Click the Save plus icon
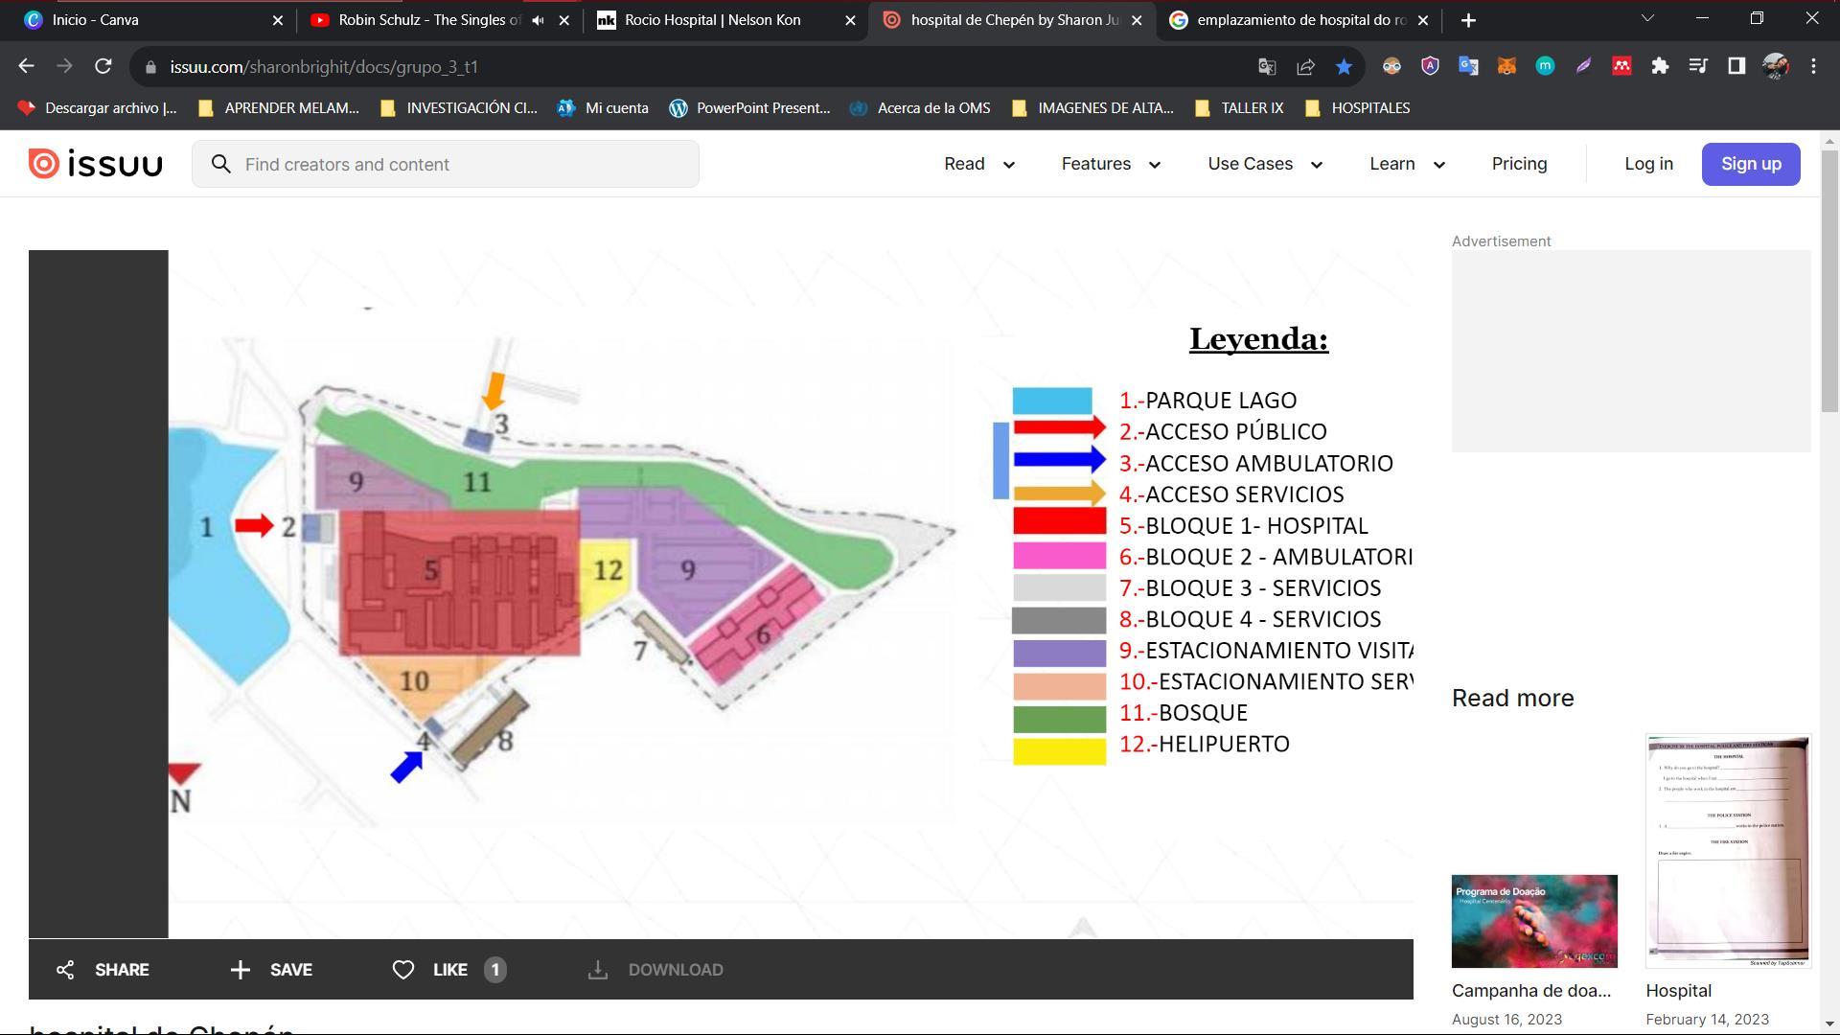Image resolution: width=1840 pixels, height=1035 pixels. (240, 970)
